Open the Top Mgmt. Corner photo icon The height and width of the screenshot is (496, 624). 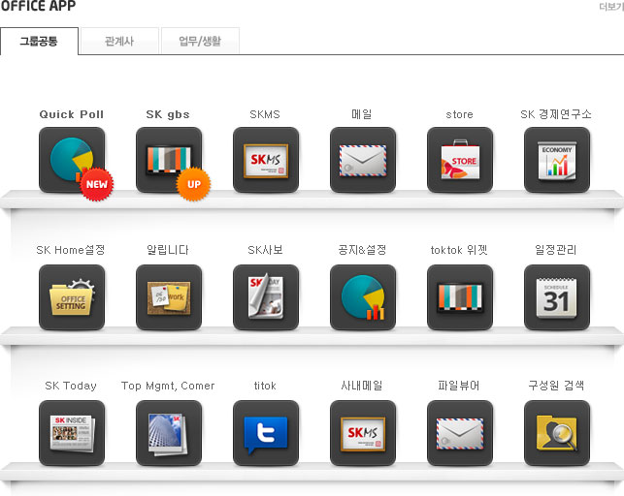coord(169,433)
